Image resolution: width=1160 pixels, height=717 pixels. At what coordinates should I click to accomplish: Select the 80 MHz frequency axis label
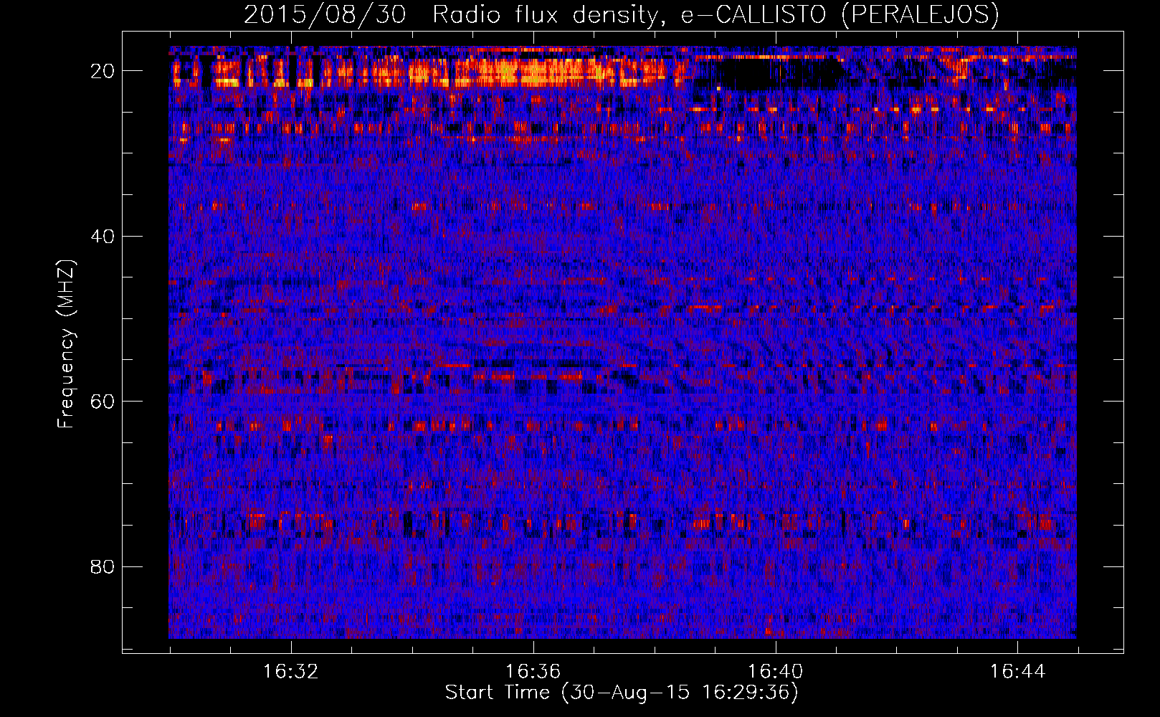[103, 567]
